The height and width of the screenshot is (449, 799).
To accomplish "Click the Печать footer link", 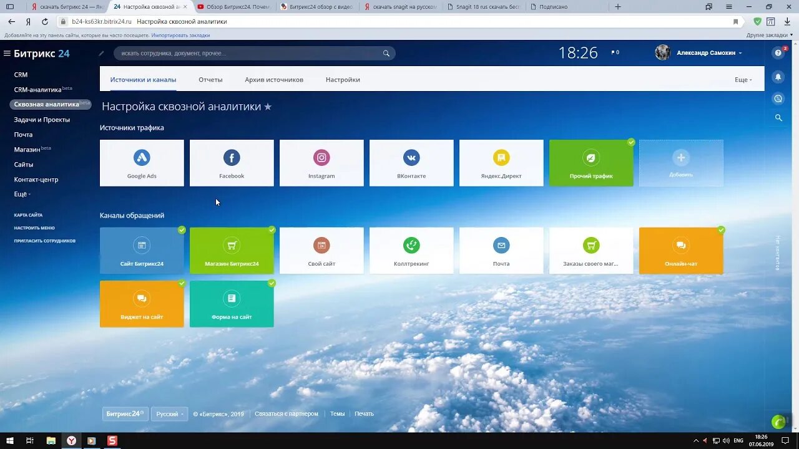I will (x=364, y=414).
